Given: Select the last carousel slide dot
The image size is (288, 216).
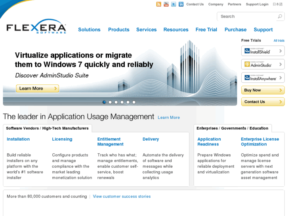Looking at the screenshot, I should (x=134, y=102).
